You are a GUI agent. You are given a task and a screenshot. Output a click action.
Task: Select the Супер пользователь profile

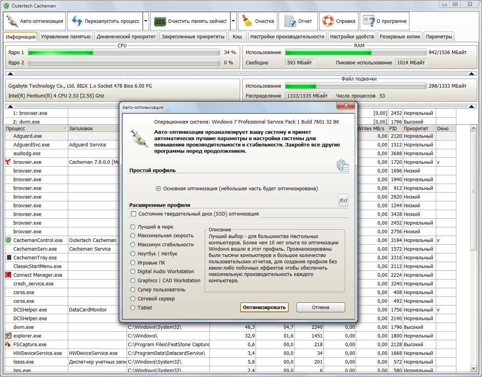tap(133, 290)
